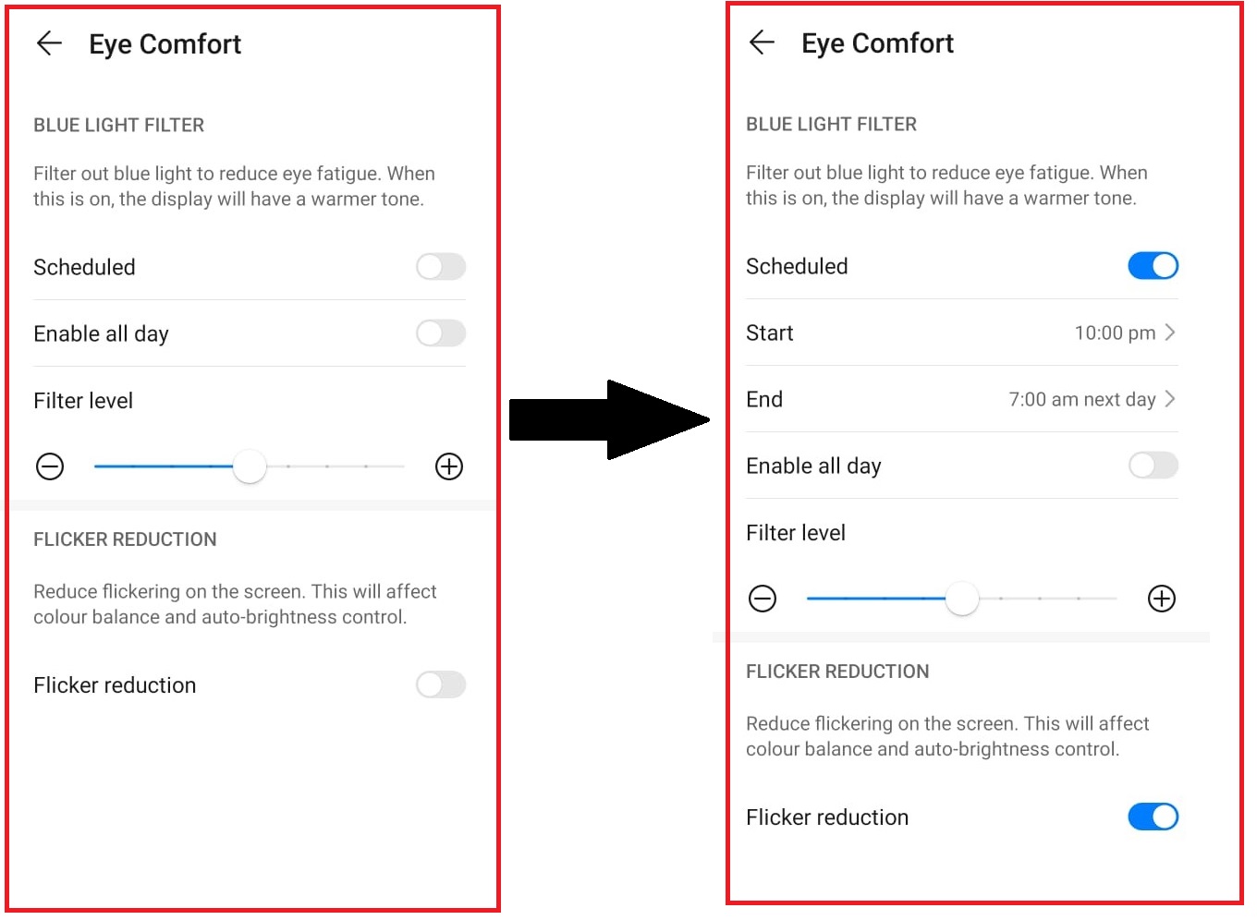Turn on Enable all day in left screen
Screen dimensions: 1257x920
point(441,333)
